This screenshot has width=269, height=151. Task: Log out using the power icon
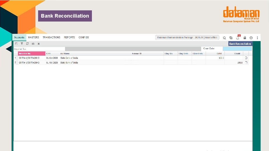251,38
